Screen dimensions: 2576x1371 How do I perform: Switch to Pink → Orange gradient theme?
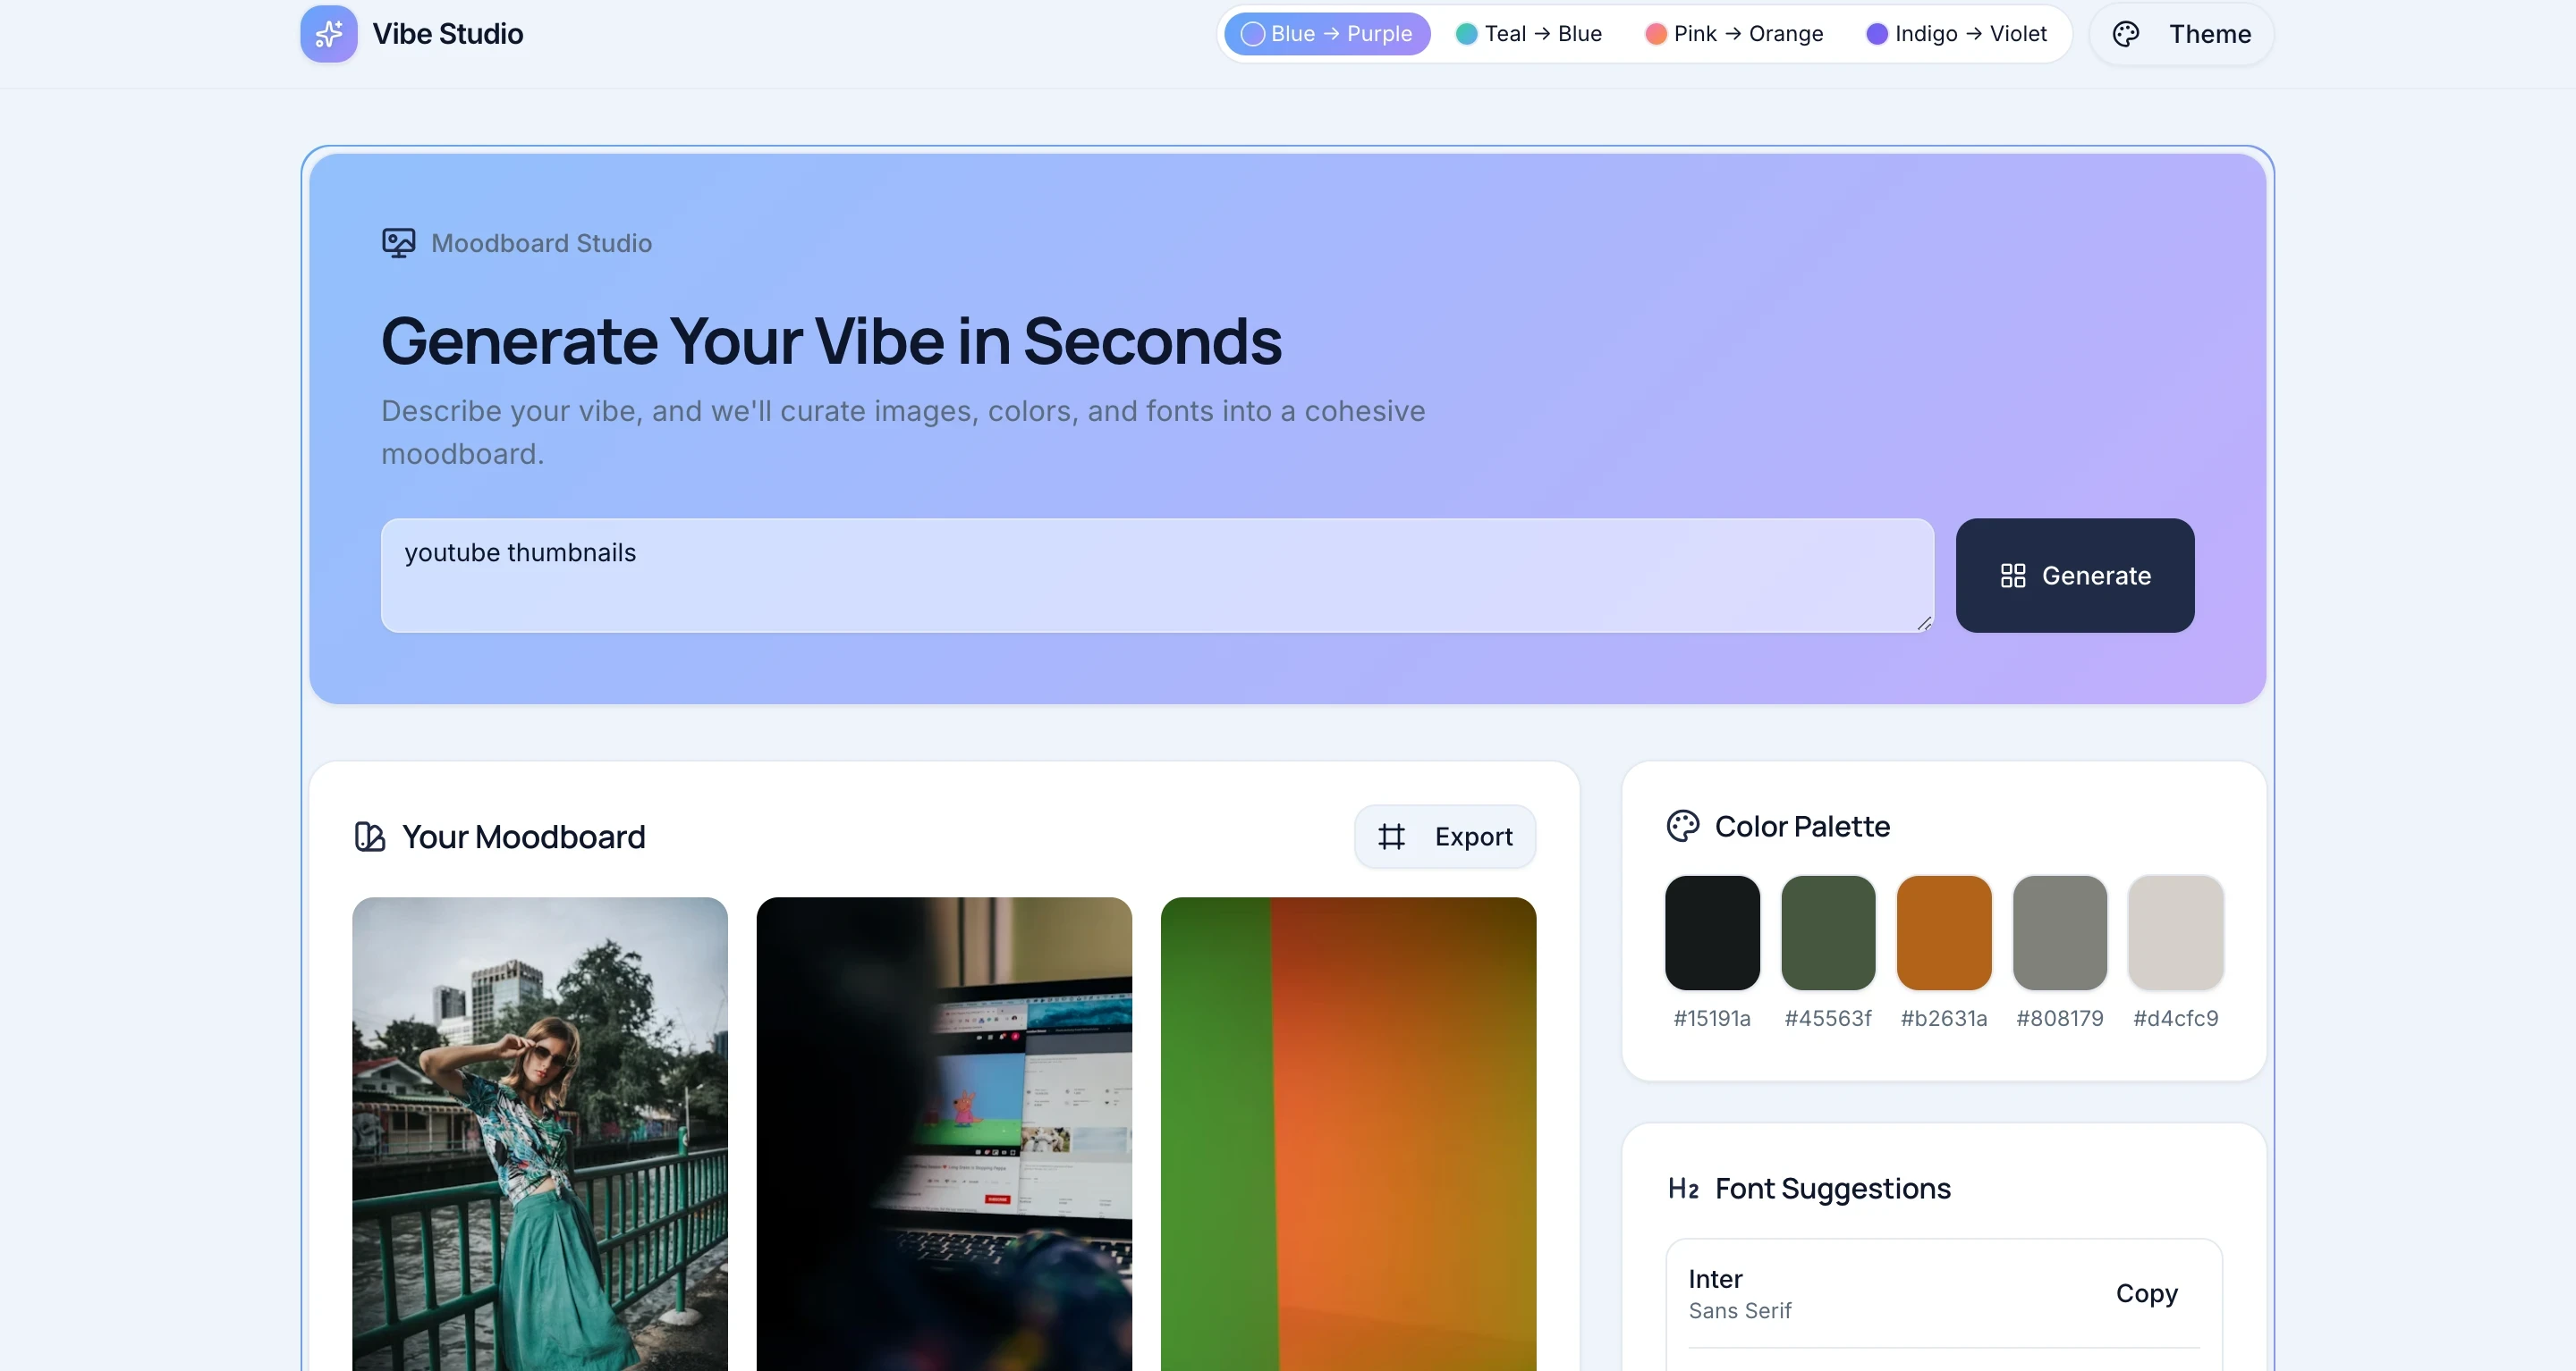click(x=1734, y=34)
